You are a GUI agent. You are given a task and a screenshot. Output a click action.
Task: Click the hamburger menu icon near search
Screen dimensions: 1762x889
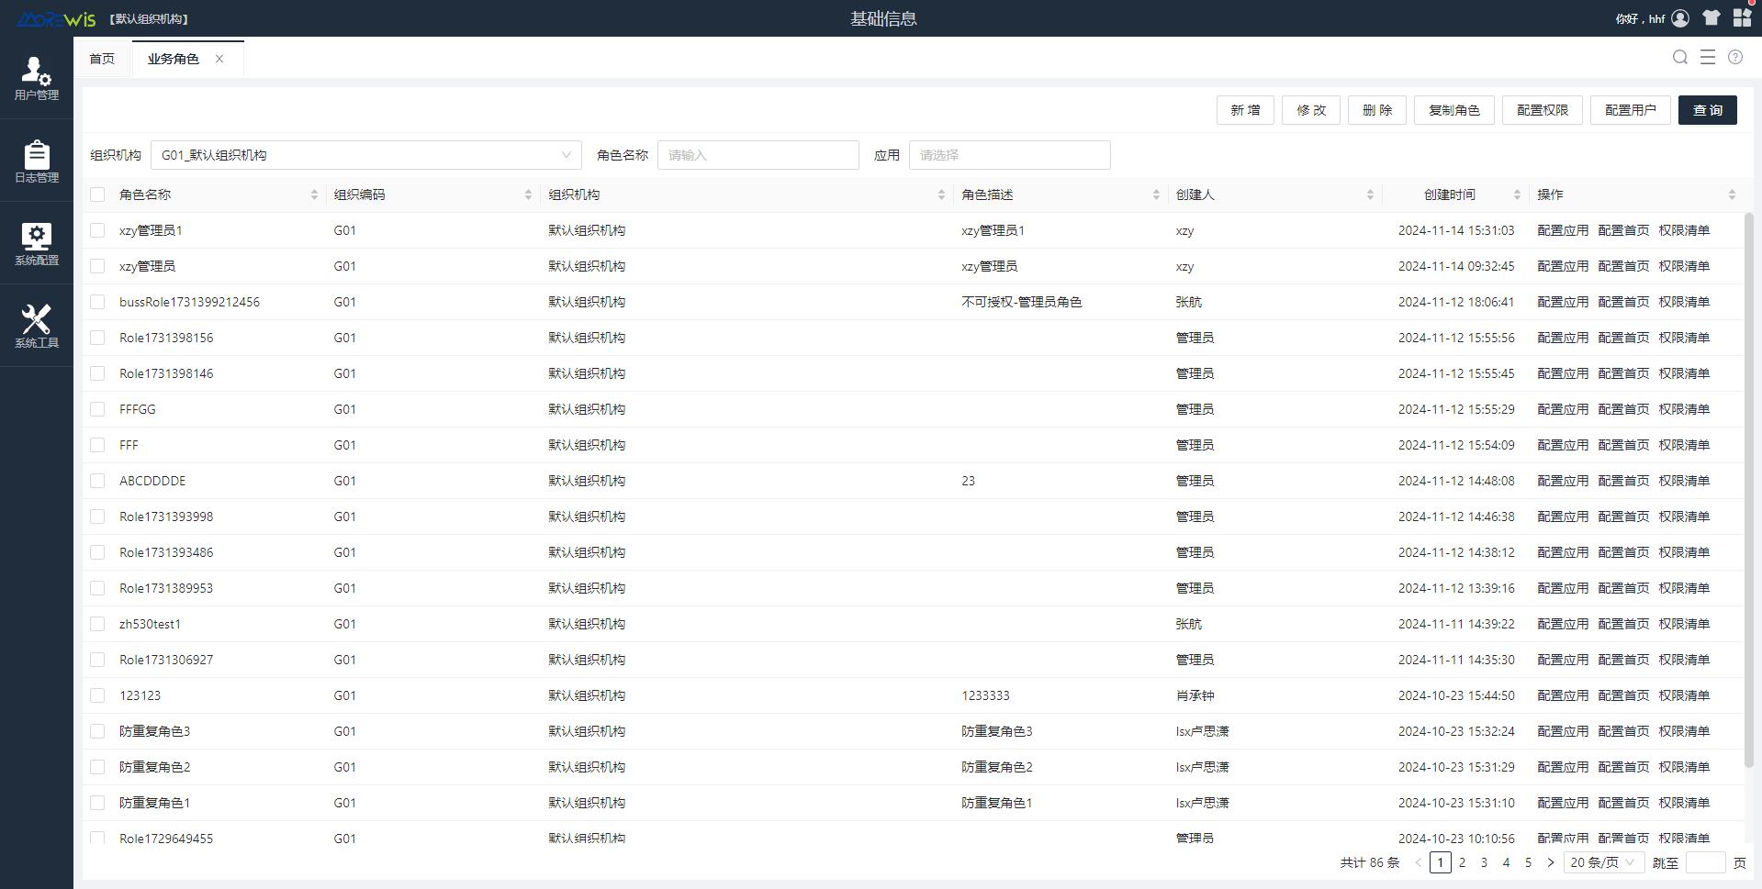(x=1708, y=57)
